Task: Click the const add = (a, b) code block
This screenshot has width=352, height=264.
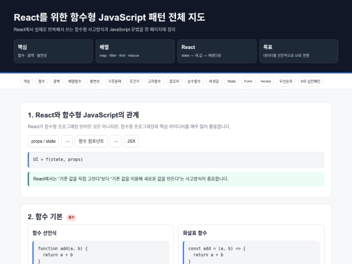Action: 251,252
